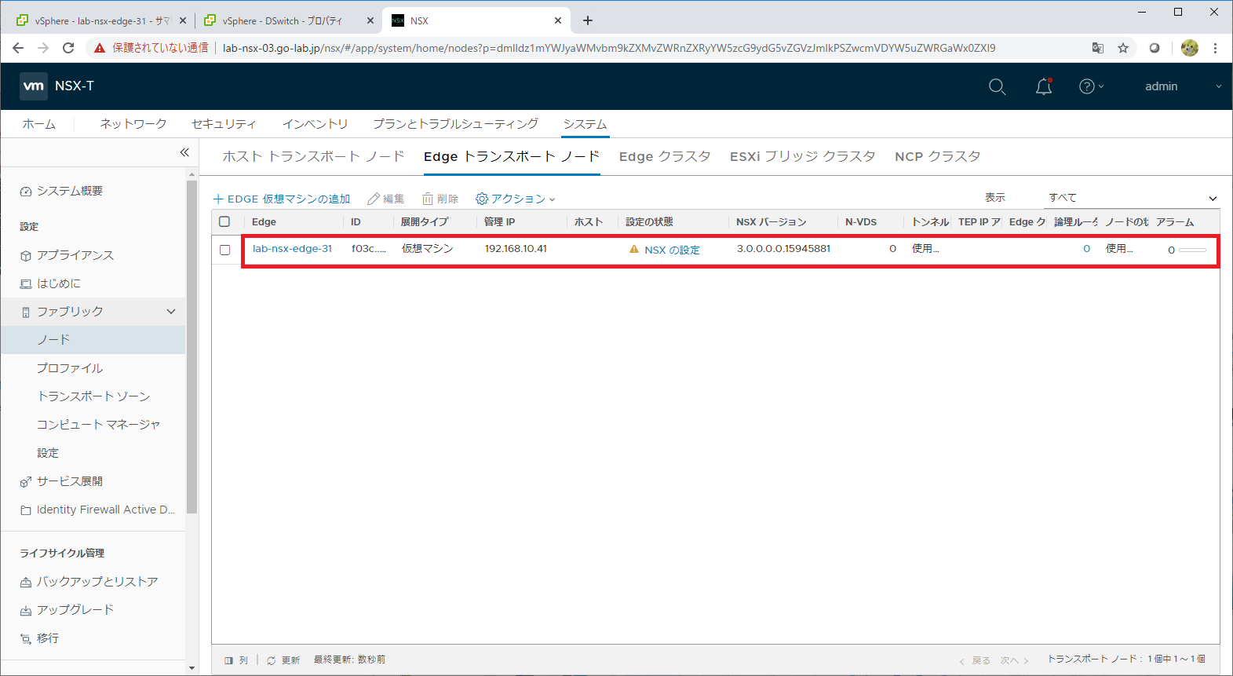Switch to NCP クラスタ tab

(938, 156)
